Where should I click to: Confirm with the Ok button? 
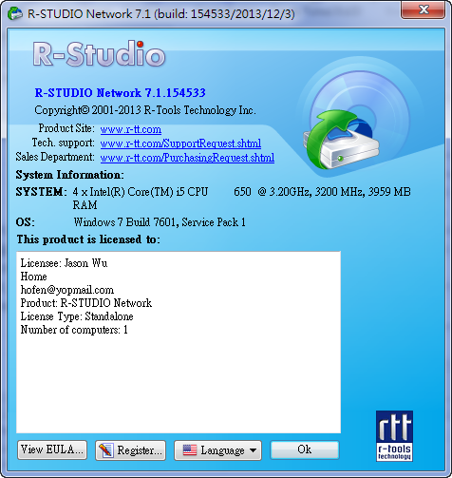305,449
